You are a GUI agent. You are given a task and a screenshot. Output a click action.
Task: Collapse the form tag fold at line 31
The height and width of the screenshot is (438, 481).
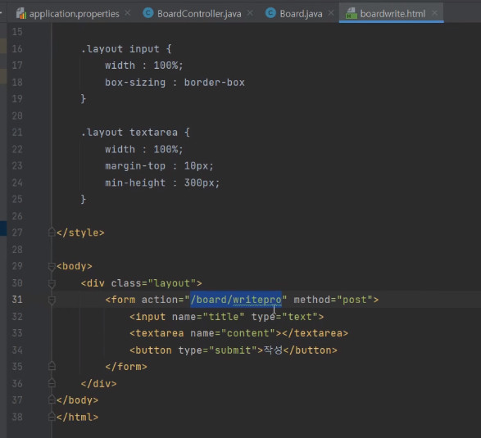pos(52,300)
